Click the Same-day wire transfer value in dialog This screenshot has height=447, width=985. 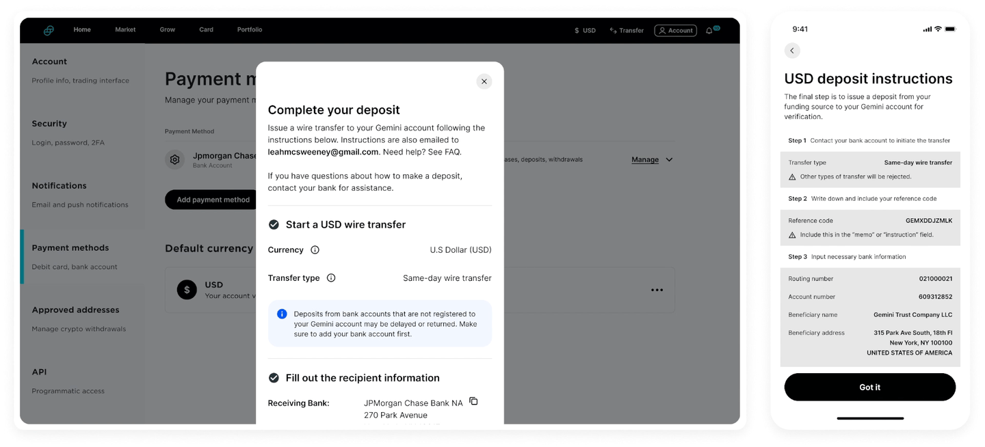click(447, 278)
